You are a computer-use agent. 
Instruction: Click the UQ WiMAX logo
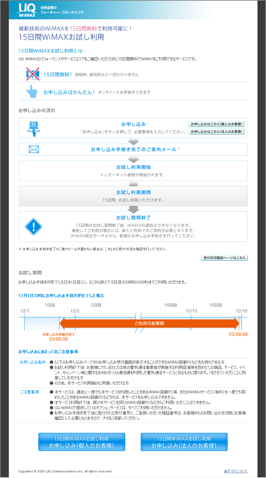click(27, 10)
